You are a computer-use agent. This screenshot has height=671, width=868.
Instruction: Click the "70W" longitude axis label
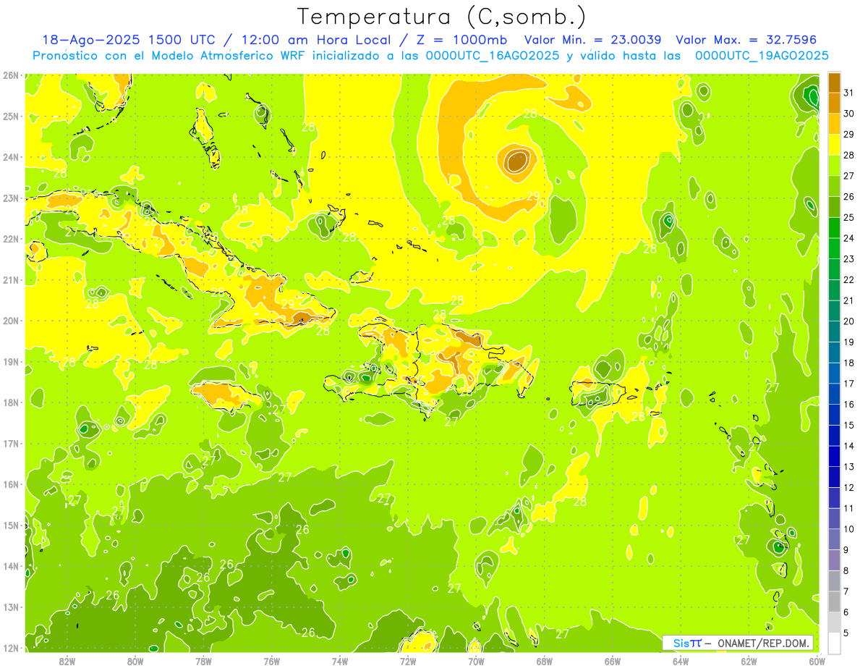click(x=476, y=661)
